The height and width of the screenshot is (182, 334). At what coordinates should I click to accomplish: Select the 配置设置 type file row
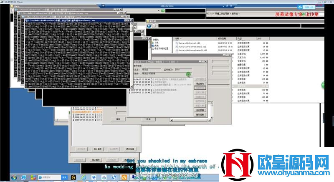(250, 65)
